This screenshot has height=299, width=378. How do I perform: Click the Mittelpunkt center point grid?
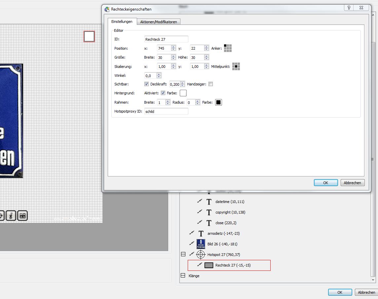tap(236, 67)
